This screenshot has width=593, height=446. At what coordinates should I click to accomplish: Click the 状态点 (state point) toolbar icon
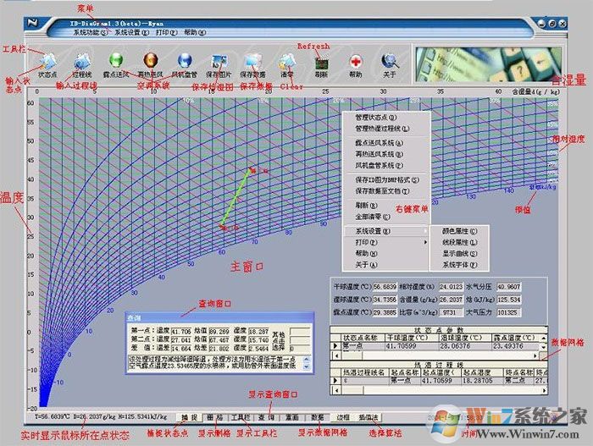pos(48,62)
